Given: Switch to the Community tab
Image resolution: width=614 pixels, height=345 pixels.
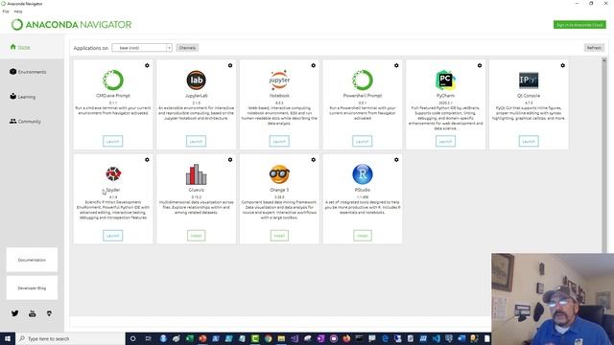Looking at the screenshot, I should point(32,122).
